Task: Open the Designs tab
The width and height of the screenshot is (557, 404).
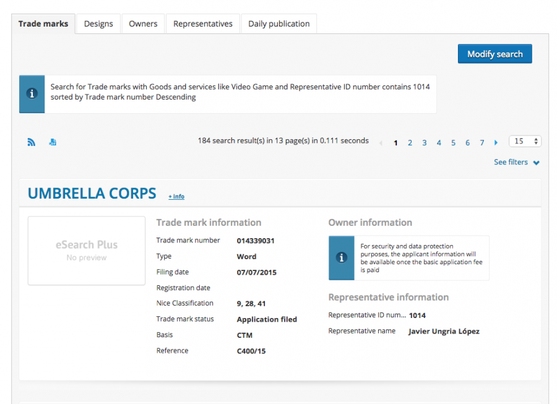Action: 98,24
